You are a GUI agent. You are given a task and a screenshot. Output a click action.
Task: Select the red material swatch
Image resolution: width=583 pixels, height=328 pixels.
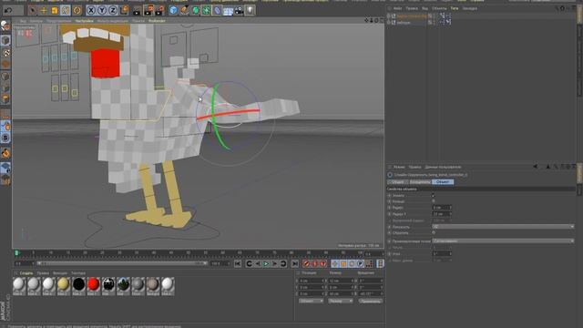click(x=93, y=285)
